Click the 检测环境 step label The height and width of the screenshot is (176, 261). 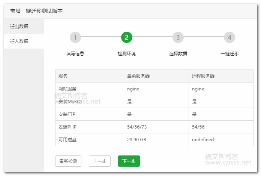127,54
